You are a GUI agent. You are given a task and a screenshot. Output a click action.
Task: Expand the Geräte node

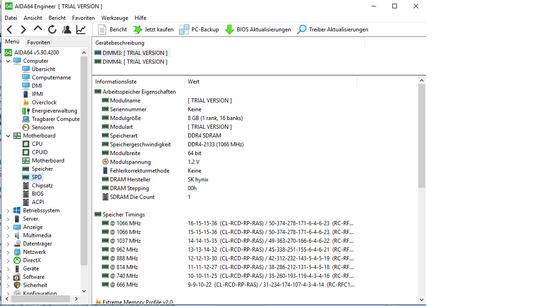pos(8,269)
